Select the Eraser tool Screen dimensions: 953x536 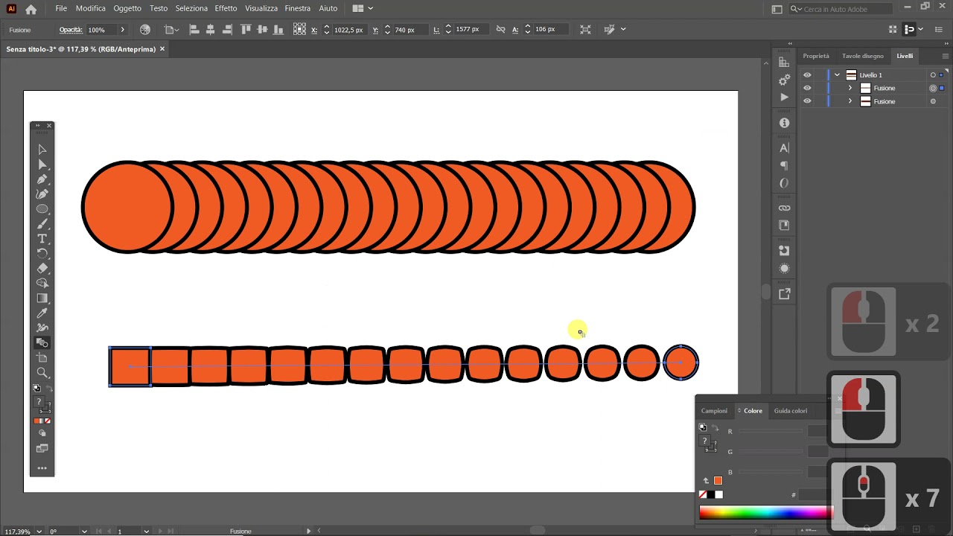42,269
